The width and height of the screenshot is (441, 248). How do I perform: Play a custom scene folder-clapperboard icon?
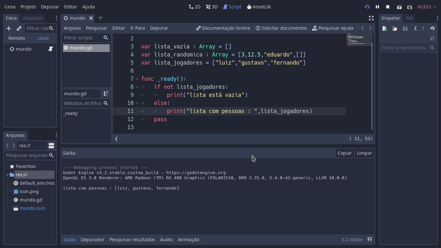(x=410, y=7)
